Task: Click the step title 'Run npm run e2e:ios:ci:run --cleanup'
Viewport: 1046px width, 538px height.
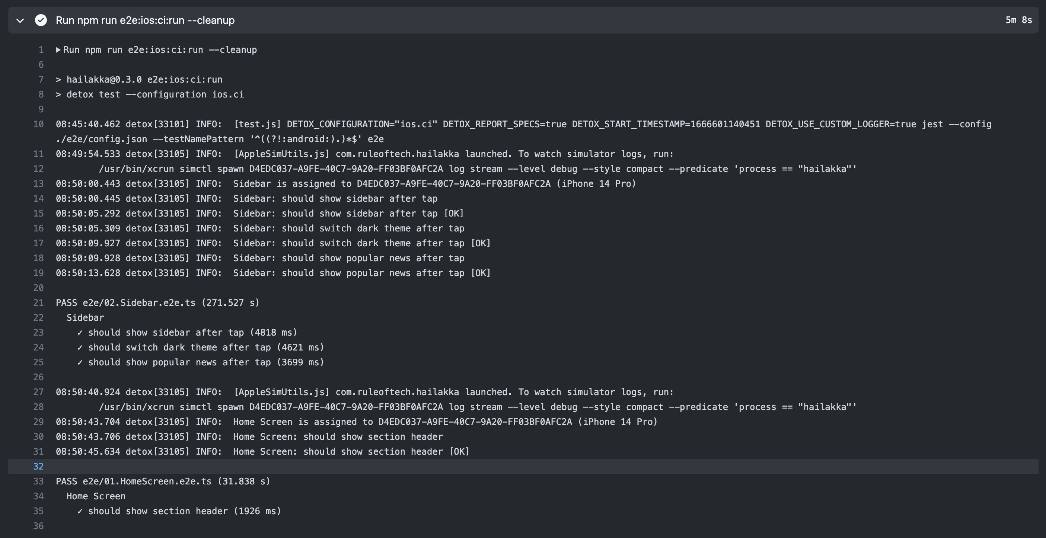Action: (145, 20)
